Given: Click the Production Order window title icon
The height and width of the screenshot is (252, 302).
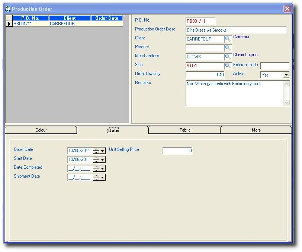Looking at the screenshot, I should pos(8,9).
